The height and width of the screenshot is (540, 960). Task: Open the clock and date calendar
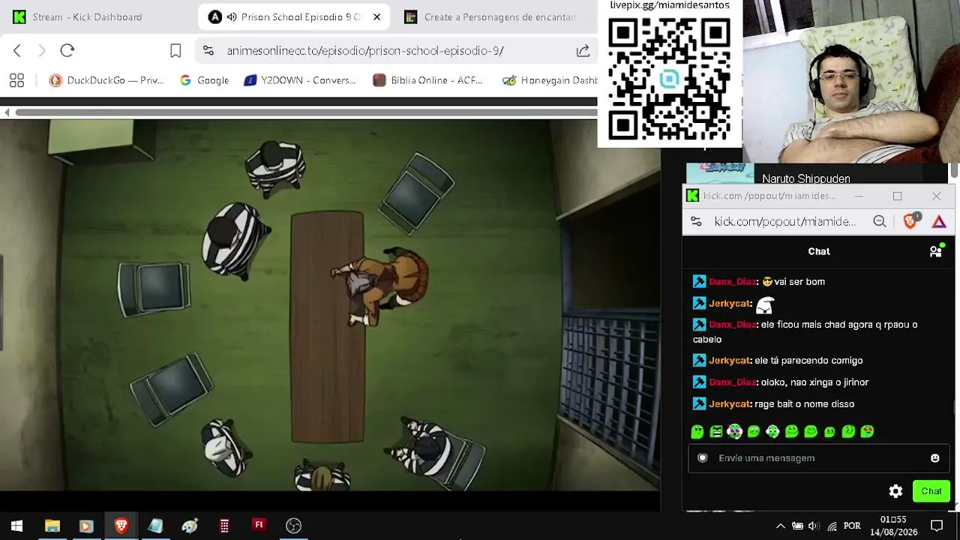click(893, 526)
